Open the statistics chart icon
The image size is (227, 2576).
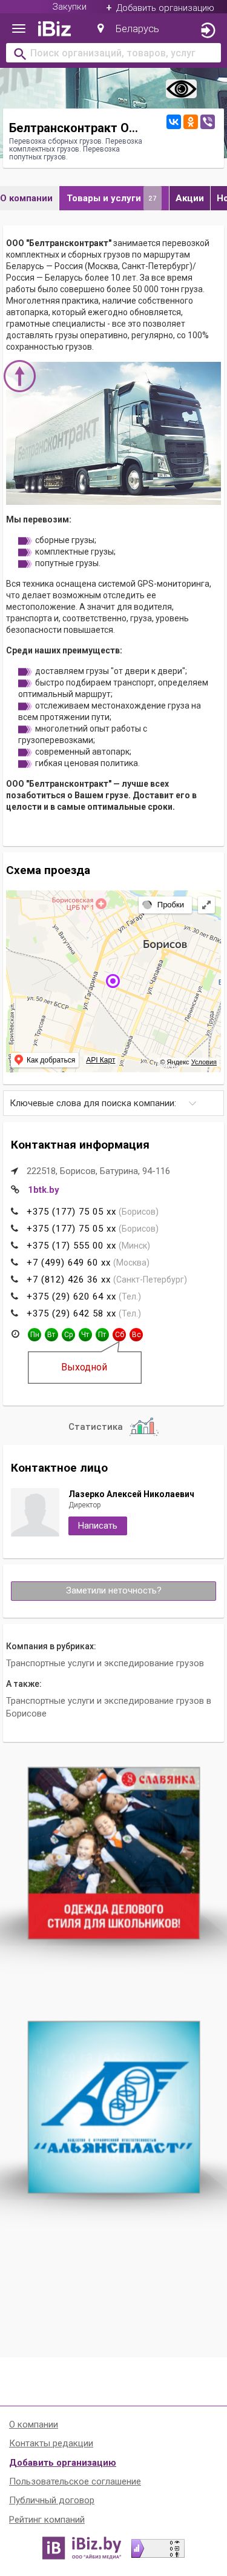(x=143, y=1426)
